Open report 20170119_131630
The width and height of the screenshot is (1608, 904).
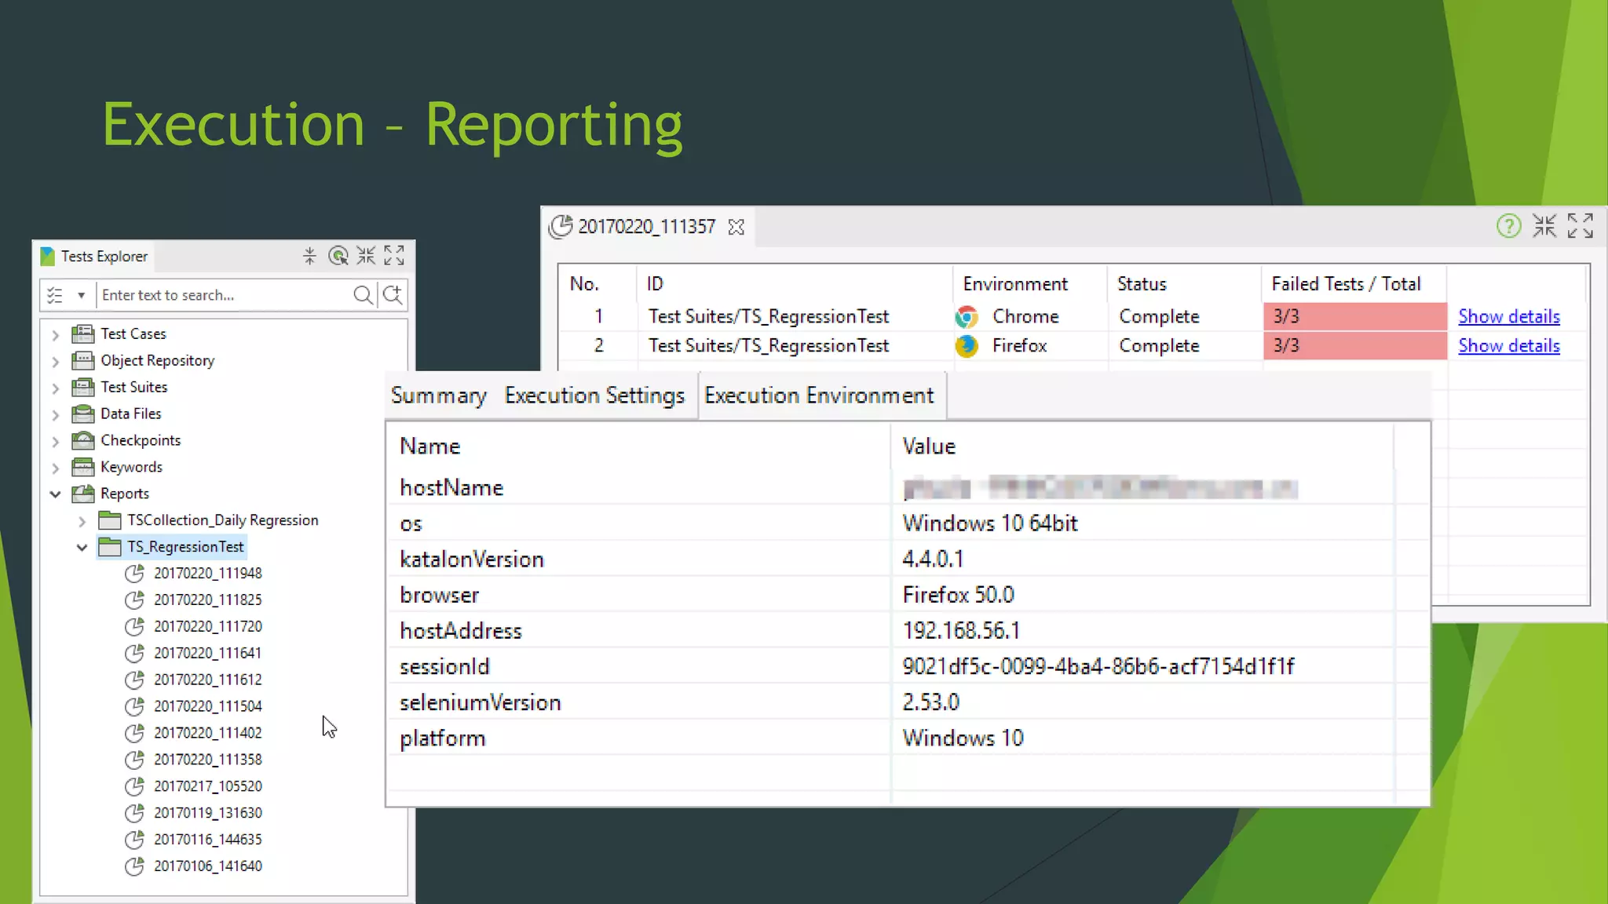[x=207, y=814]
